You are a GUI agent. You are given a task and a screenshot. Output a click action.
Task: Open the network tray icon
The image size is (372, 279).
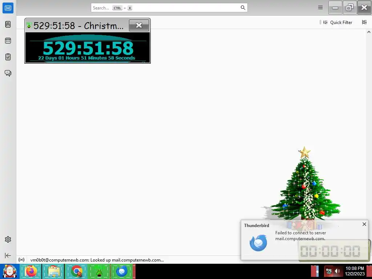click(x=328, y=271)
